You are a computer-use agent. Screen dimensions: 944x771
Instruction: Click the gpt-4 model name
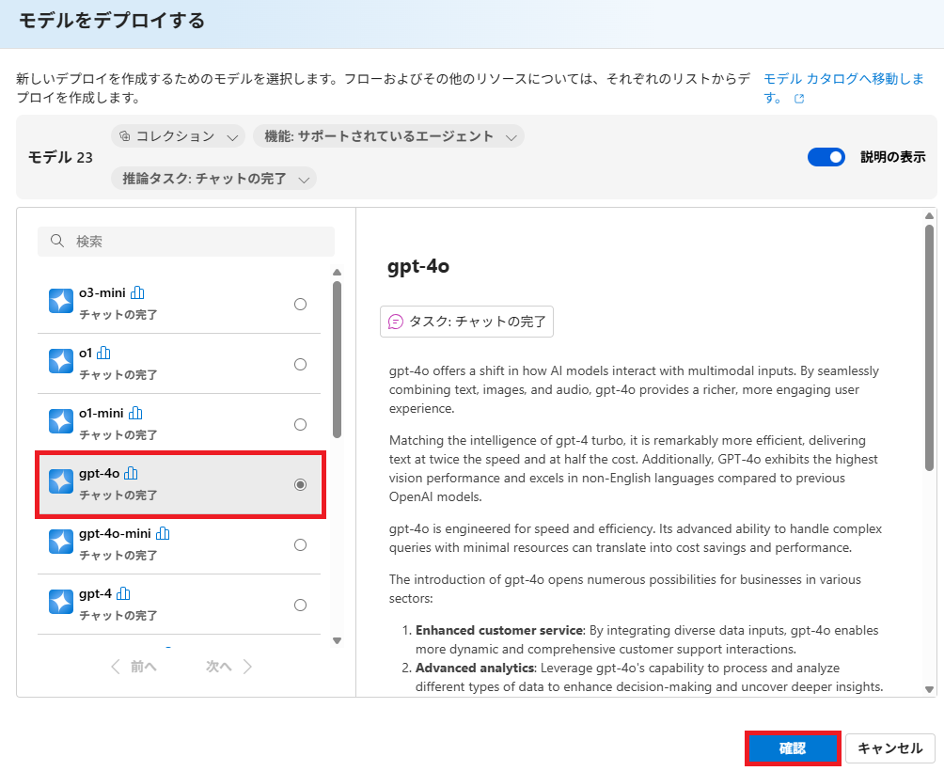tap(96, 593)
